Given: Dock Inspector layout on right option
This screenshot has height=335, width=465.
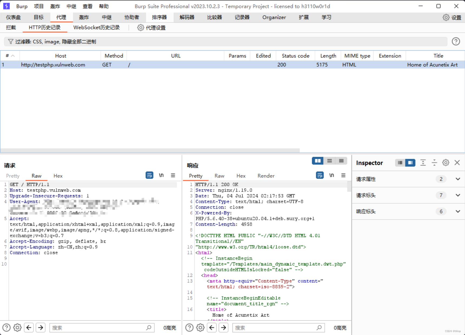Looking at the screenshot, I should point(410,163).
